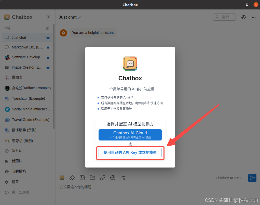The width and height of the screenshot is (260, 205).
Task: Open the Social Media Influencer conversation
Action: pyautogui.click(x=28, y=109)
